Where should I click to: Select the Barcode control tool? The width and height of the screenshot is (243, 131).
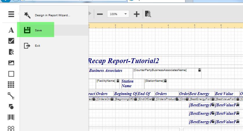tap(11, 117)
